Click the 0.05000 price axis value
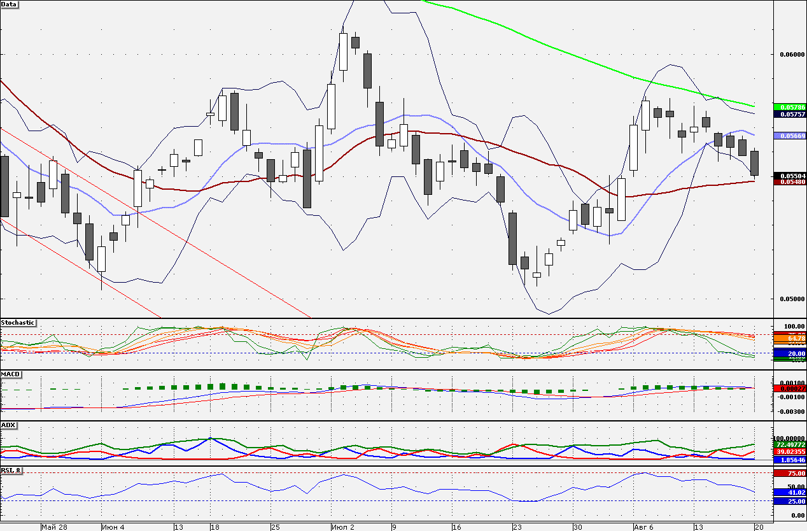Image resolution: width=807 pixels, height=531 pixels. tap(792, 299)
